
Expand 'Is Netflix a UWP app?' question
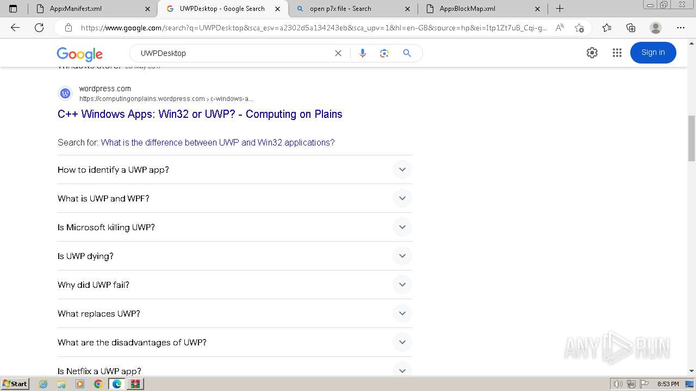pos(235,367)
